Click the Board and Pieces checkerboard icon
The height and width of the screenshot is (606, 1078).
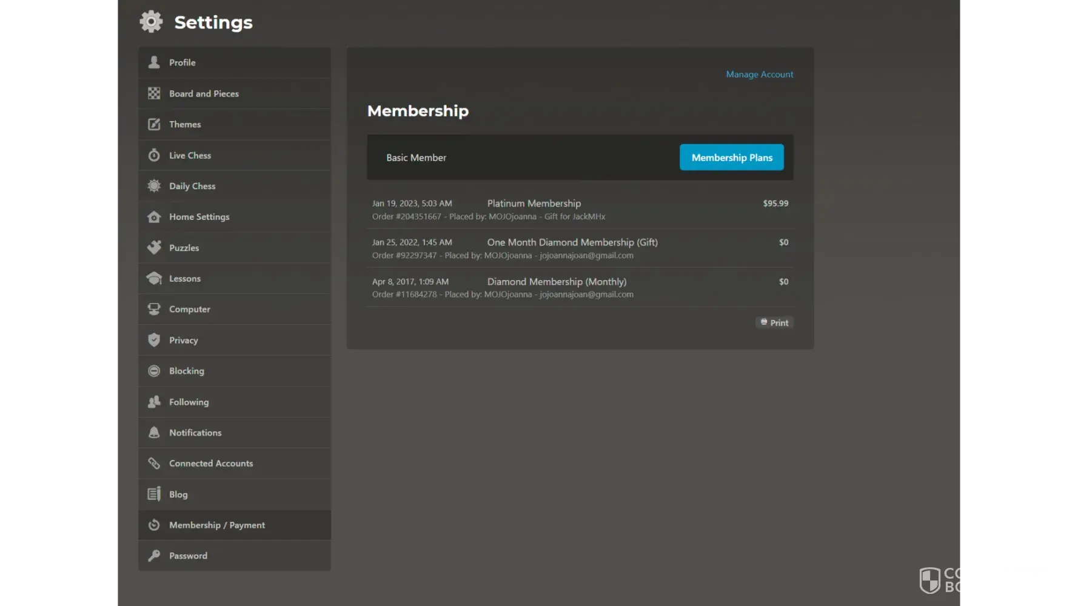tap(154, 93)
